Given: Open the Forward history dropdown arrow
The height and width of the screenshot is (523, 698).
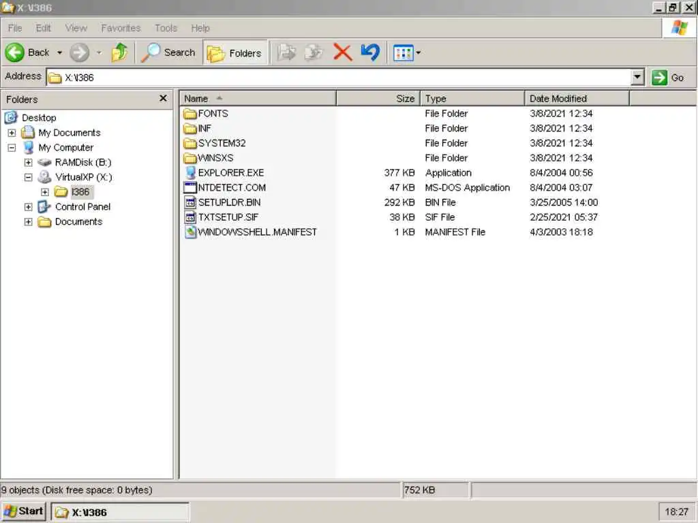Looking at the screenshot, I should (99, 52).
